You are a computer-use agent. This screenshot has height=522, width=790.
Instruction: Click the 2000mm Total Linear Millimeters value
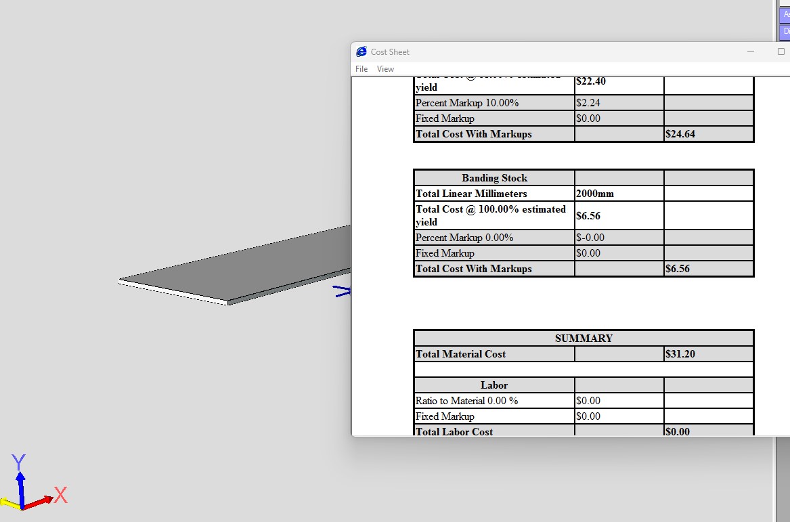[x=595, y=194]
